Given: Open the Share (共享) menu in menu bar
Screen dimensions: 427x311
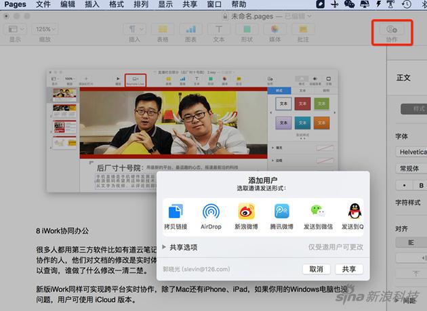Looking at the screenshot, I should 190,4.
